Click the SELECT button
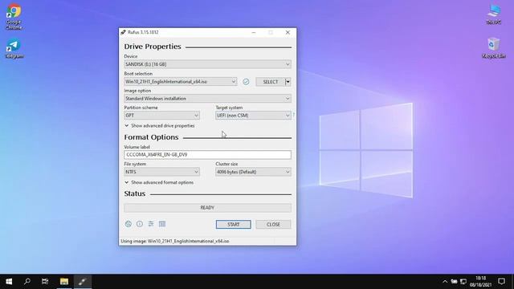 click(x=271, y=82)
